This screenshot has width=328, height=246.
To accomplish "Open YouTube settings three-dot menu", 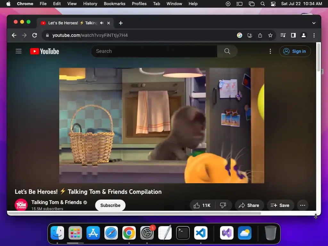I will coord(270,51).
